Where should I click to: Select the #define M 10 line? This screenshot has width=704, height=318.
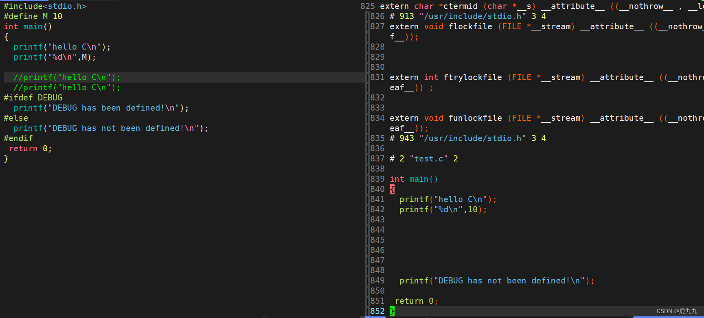tap(33, 16)
